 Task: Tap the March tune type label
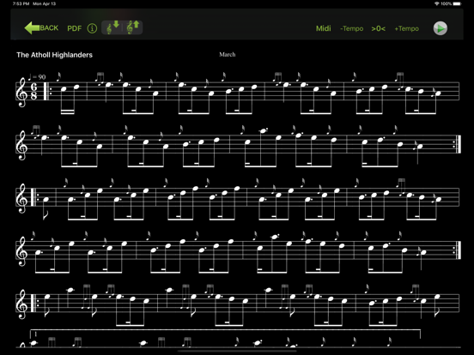pos(228,55)
